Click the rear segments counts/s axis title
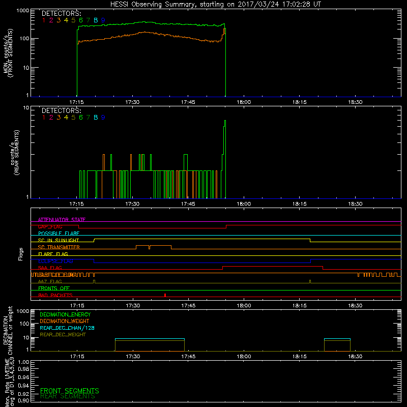 pos(15,152)
